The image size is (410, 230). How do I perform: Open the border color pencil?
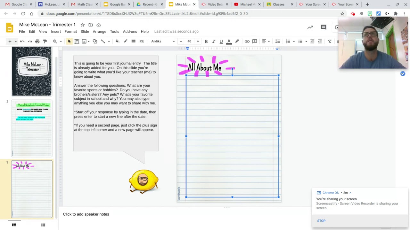click(126, 41)
